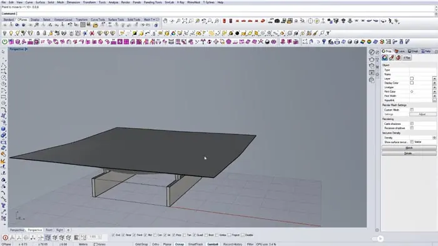Click the Match button in Properties panel
The height and width of the screenshot is (246, 438).
click(409, 148)
